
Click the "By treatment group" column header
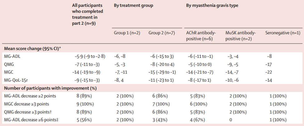coord(133,6)
